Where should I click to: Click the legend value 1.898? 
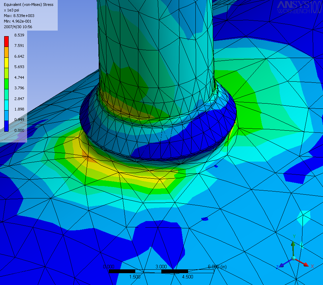click(x=19, y=109)
